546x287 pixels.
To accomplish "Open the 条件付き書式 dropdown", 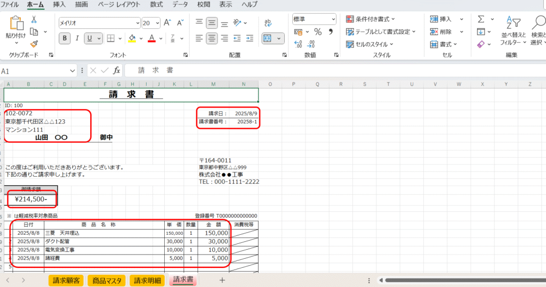I will tap(370, 19).
